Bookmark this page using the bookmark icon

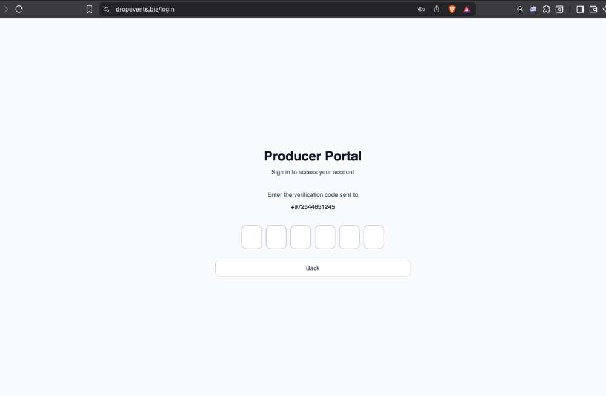point(89,9)
